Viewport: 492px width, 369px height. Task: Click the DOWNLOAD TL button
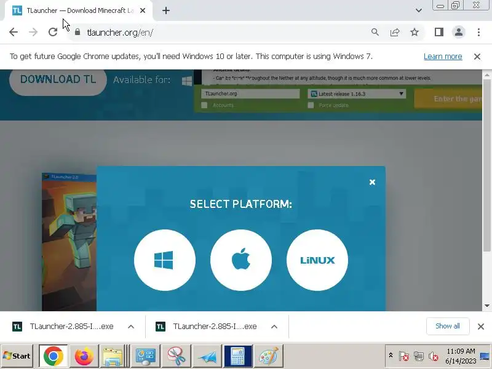coord(58,79)
